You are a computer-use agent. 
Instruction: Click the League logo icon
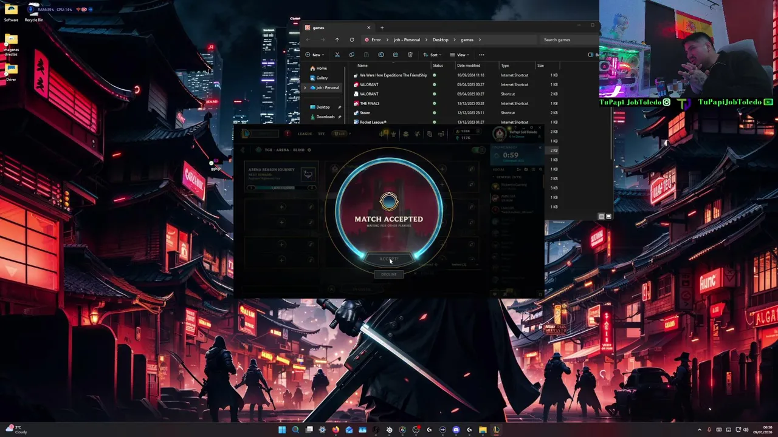pyautogui.click(x=246, y=134)
